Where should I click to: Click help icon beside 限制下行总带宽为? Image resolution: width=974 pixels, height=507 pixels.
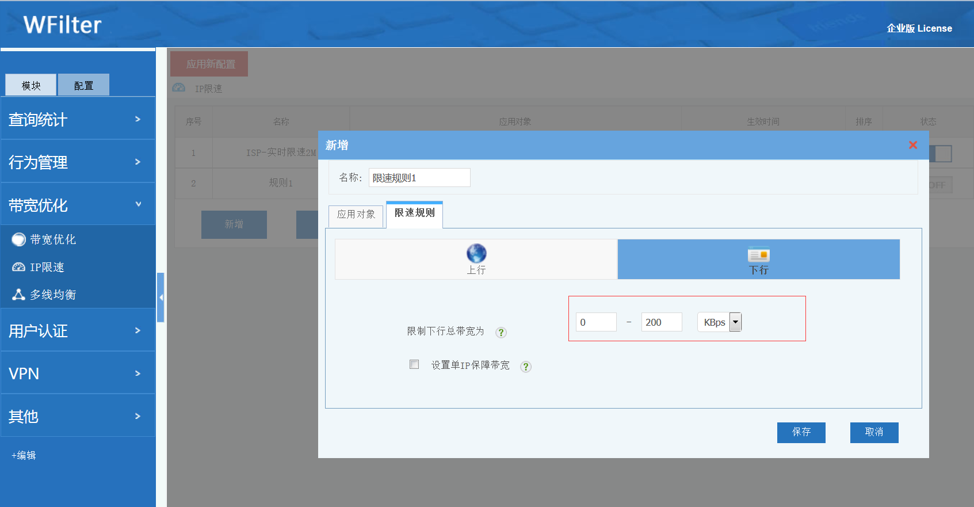501,332
